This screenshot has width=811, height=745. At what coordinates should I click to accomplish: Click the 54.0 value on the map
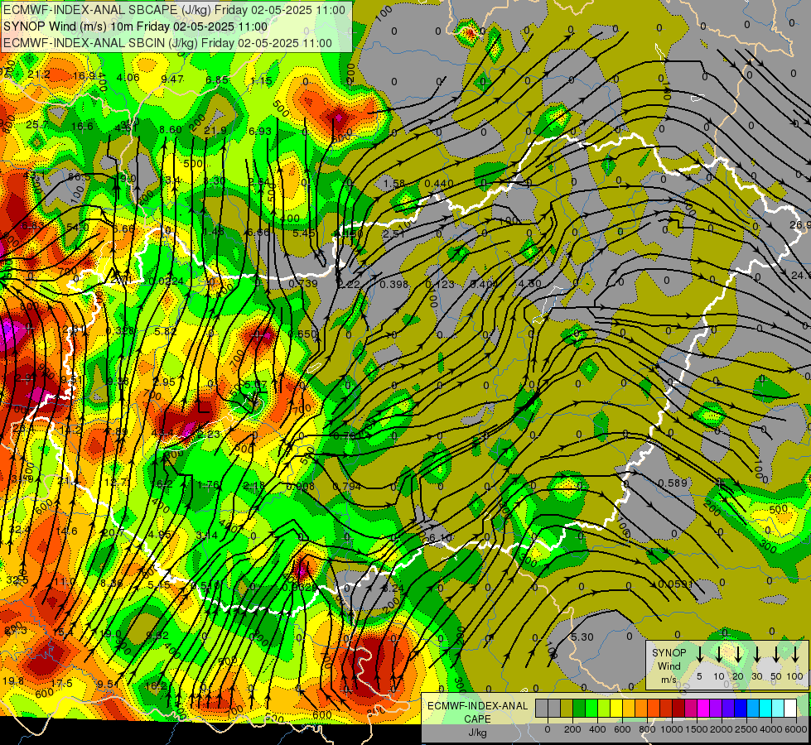[x=78, y=227]
